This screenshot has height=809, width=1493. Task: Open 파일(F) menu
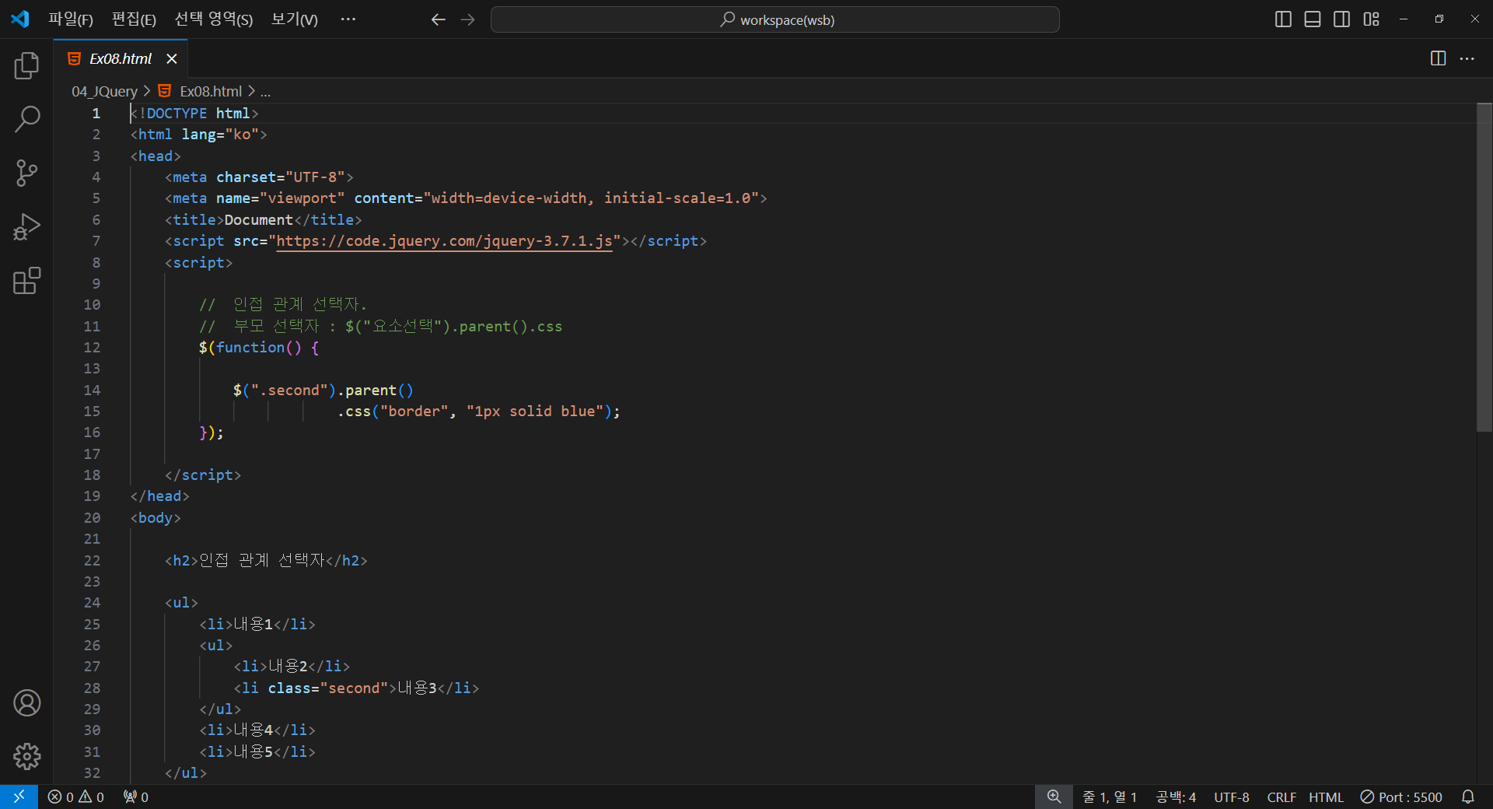tap(71, 19)
